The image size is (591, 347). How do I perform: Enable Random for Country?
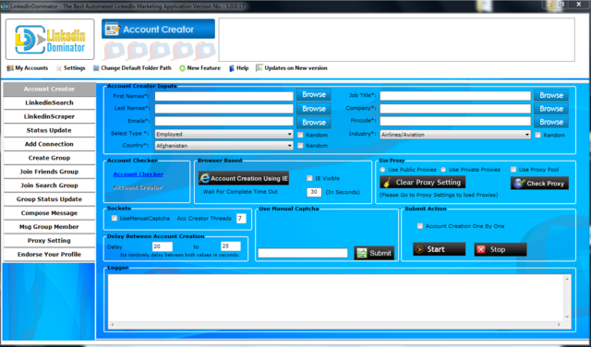click(x=300, y=146)
